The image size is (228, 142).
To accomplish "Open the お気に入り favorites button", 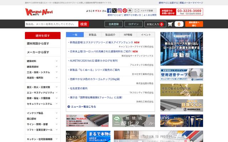I will click(155, 24).
